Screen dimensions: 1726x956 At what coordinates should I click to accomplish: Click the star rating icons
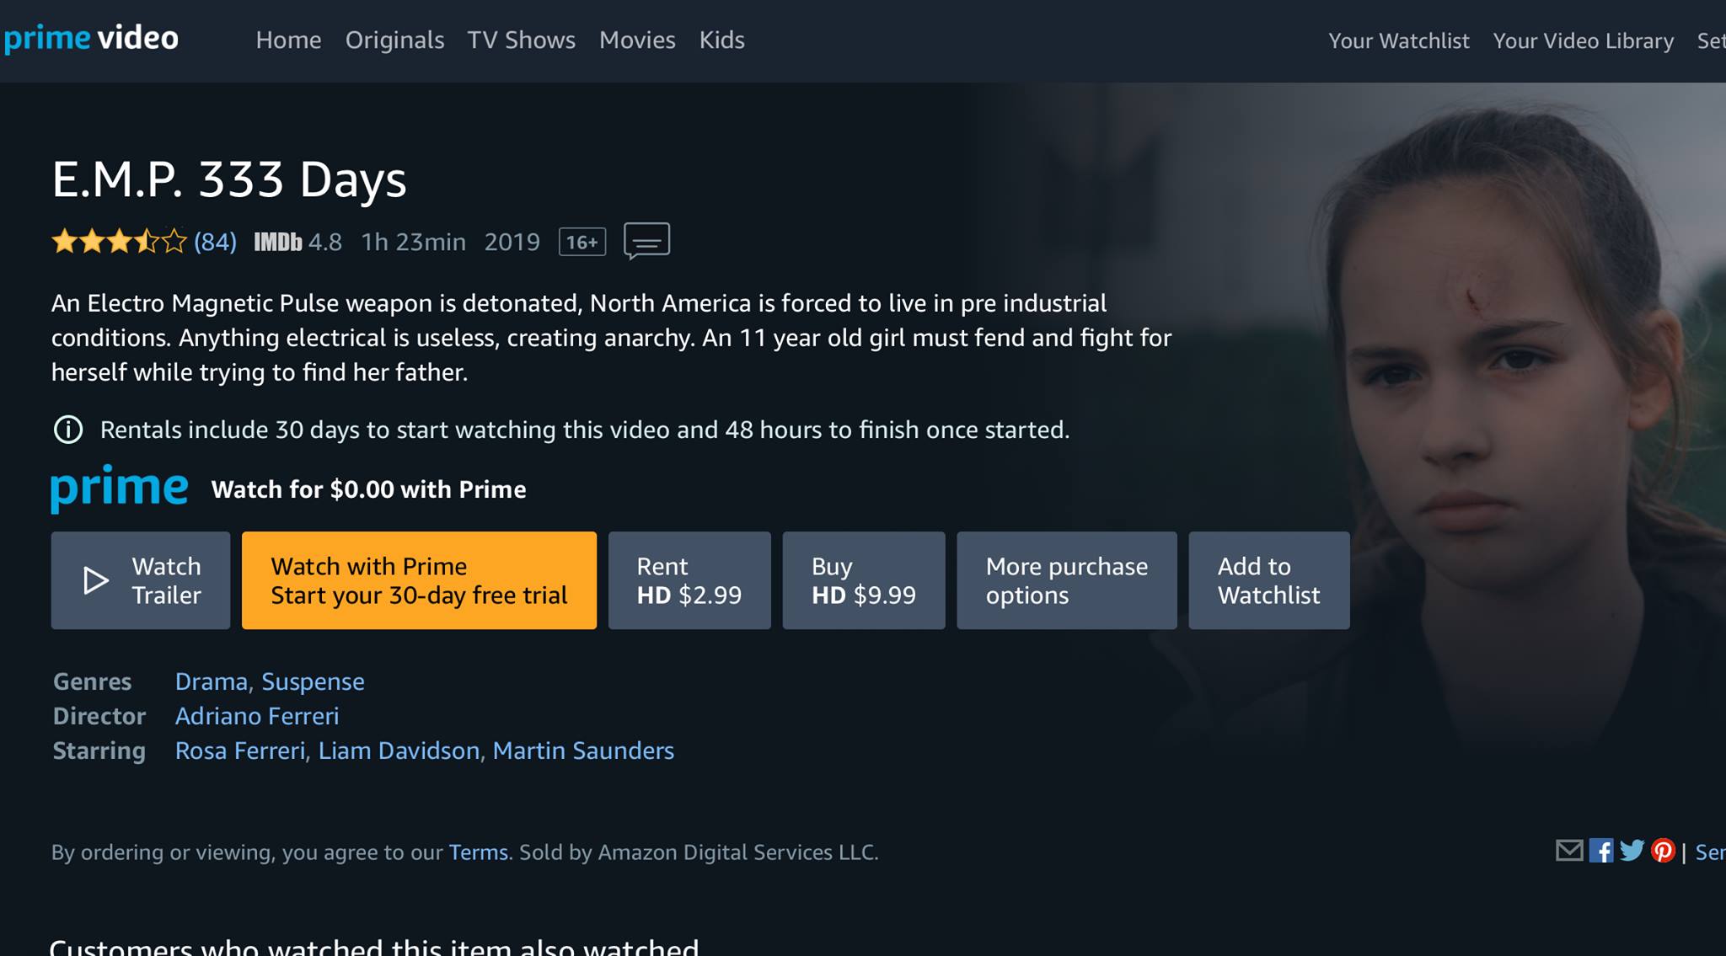pyautogui.click(x=119, y=242)
